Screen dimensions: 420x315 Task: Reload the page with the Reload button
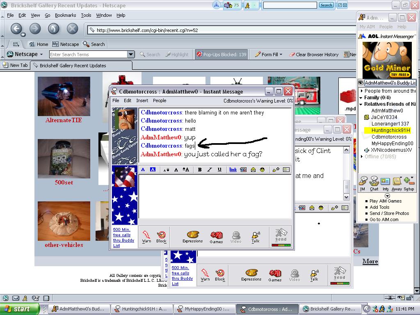coord(54,28)
